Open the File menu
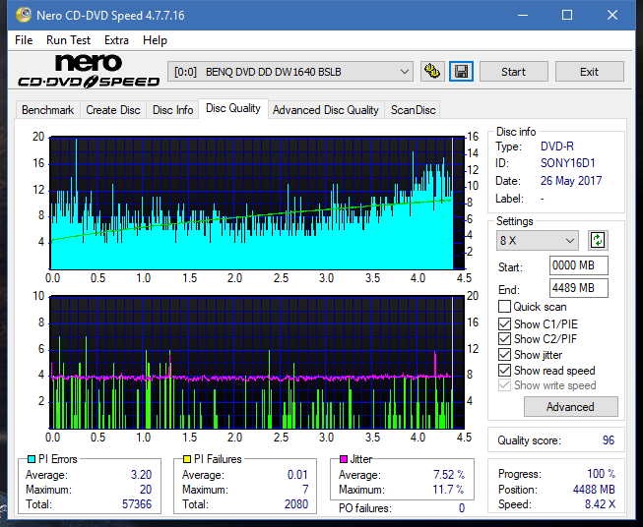 tap(24, 40)
